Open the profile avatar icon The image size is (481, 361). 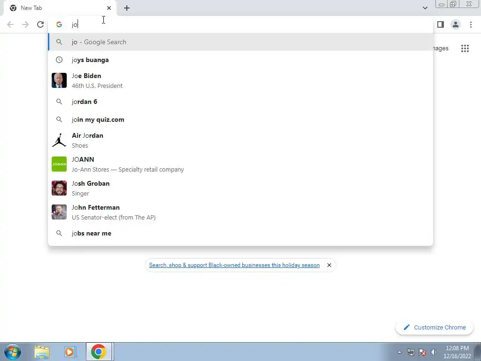[456, 24]
